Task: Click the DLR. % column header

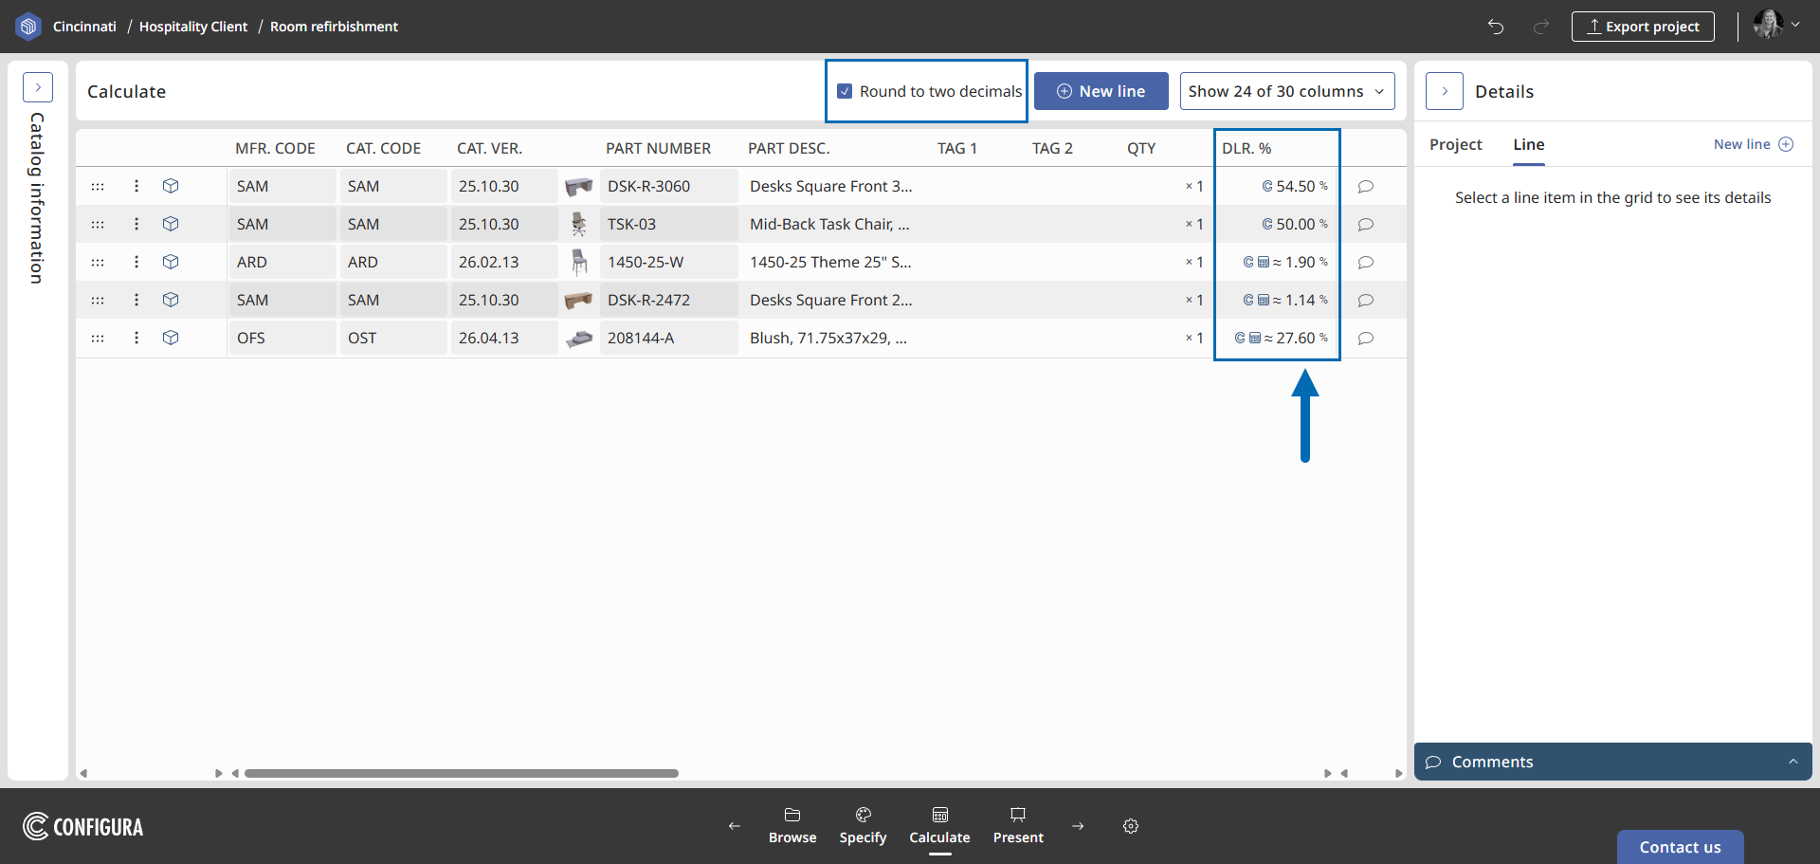Action: [x=1247, y=148]
